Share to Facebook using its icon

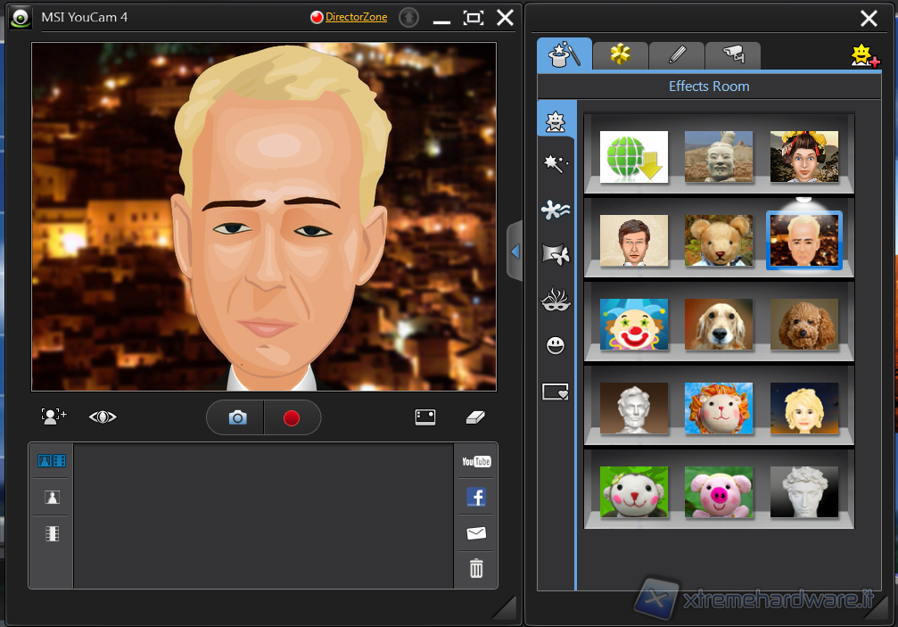tap(476, 497)
